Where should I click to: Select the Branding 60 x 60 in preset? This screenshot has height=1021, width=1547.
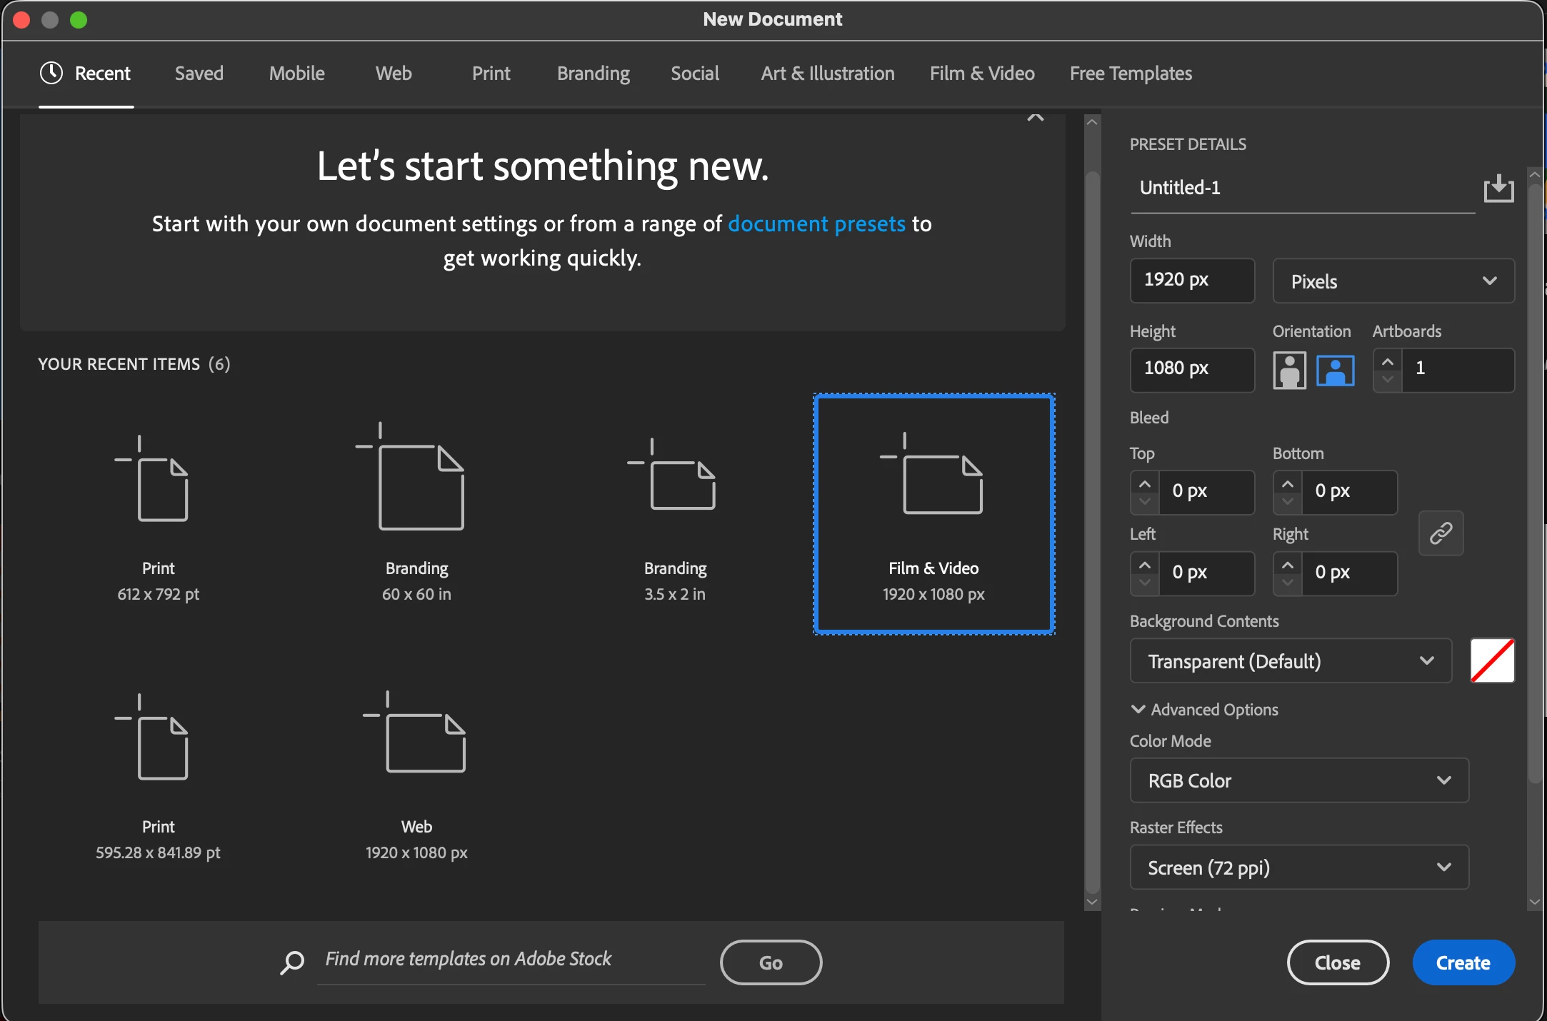pos(416,514)
